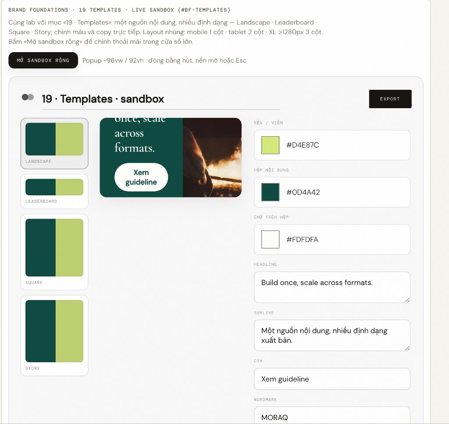Image resolution: width=449 pixels, height=424 pixels.
Task: Click the #FDFDFA hex value text
Action: [x=303, y=240]
